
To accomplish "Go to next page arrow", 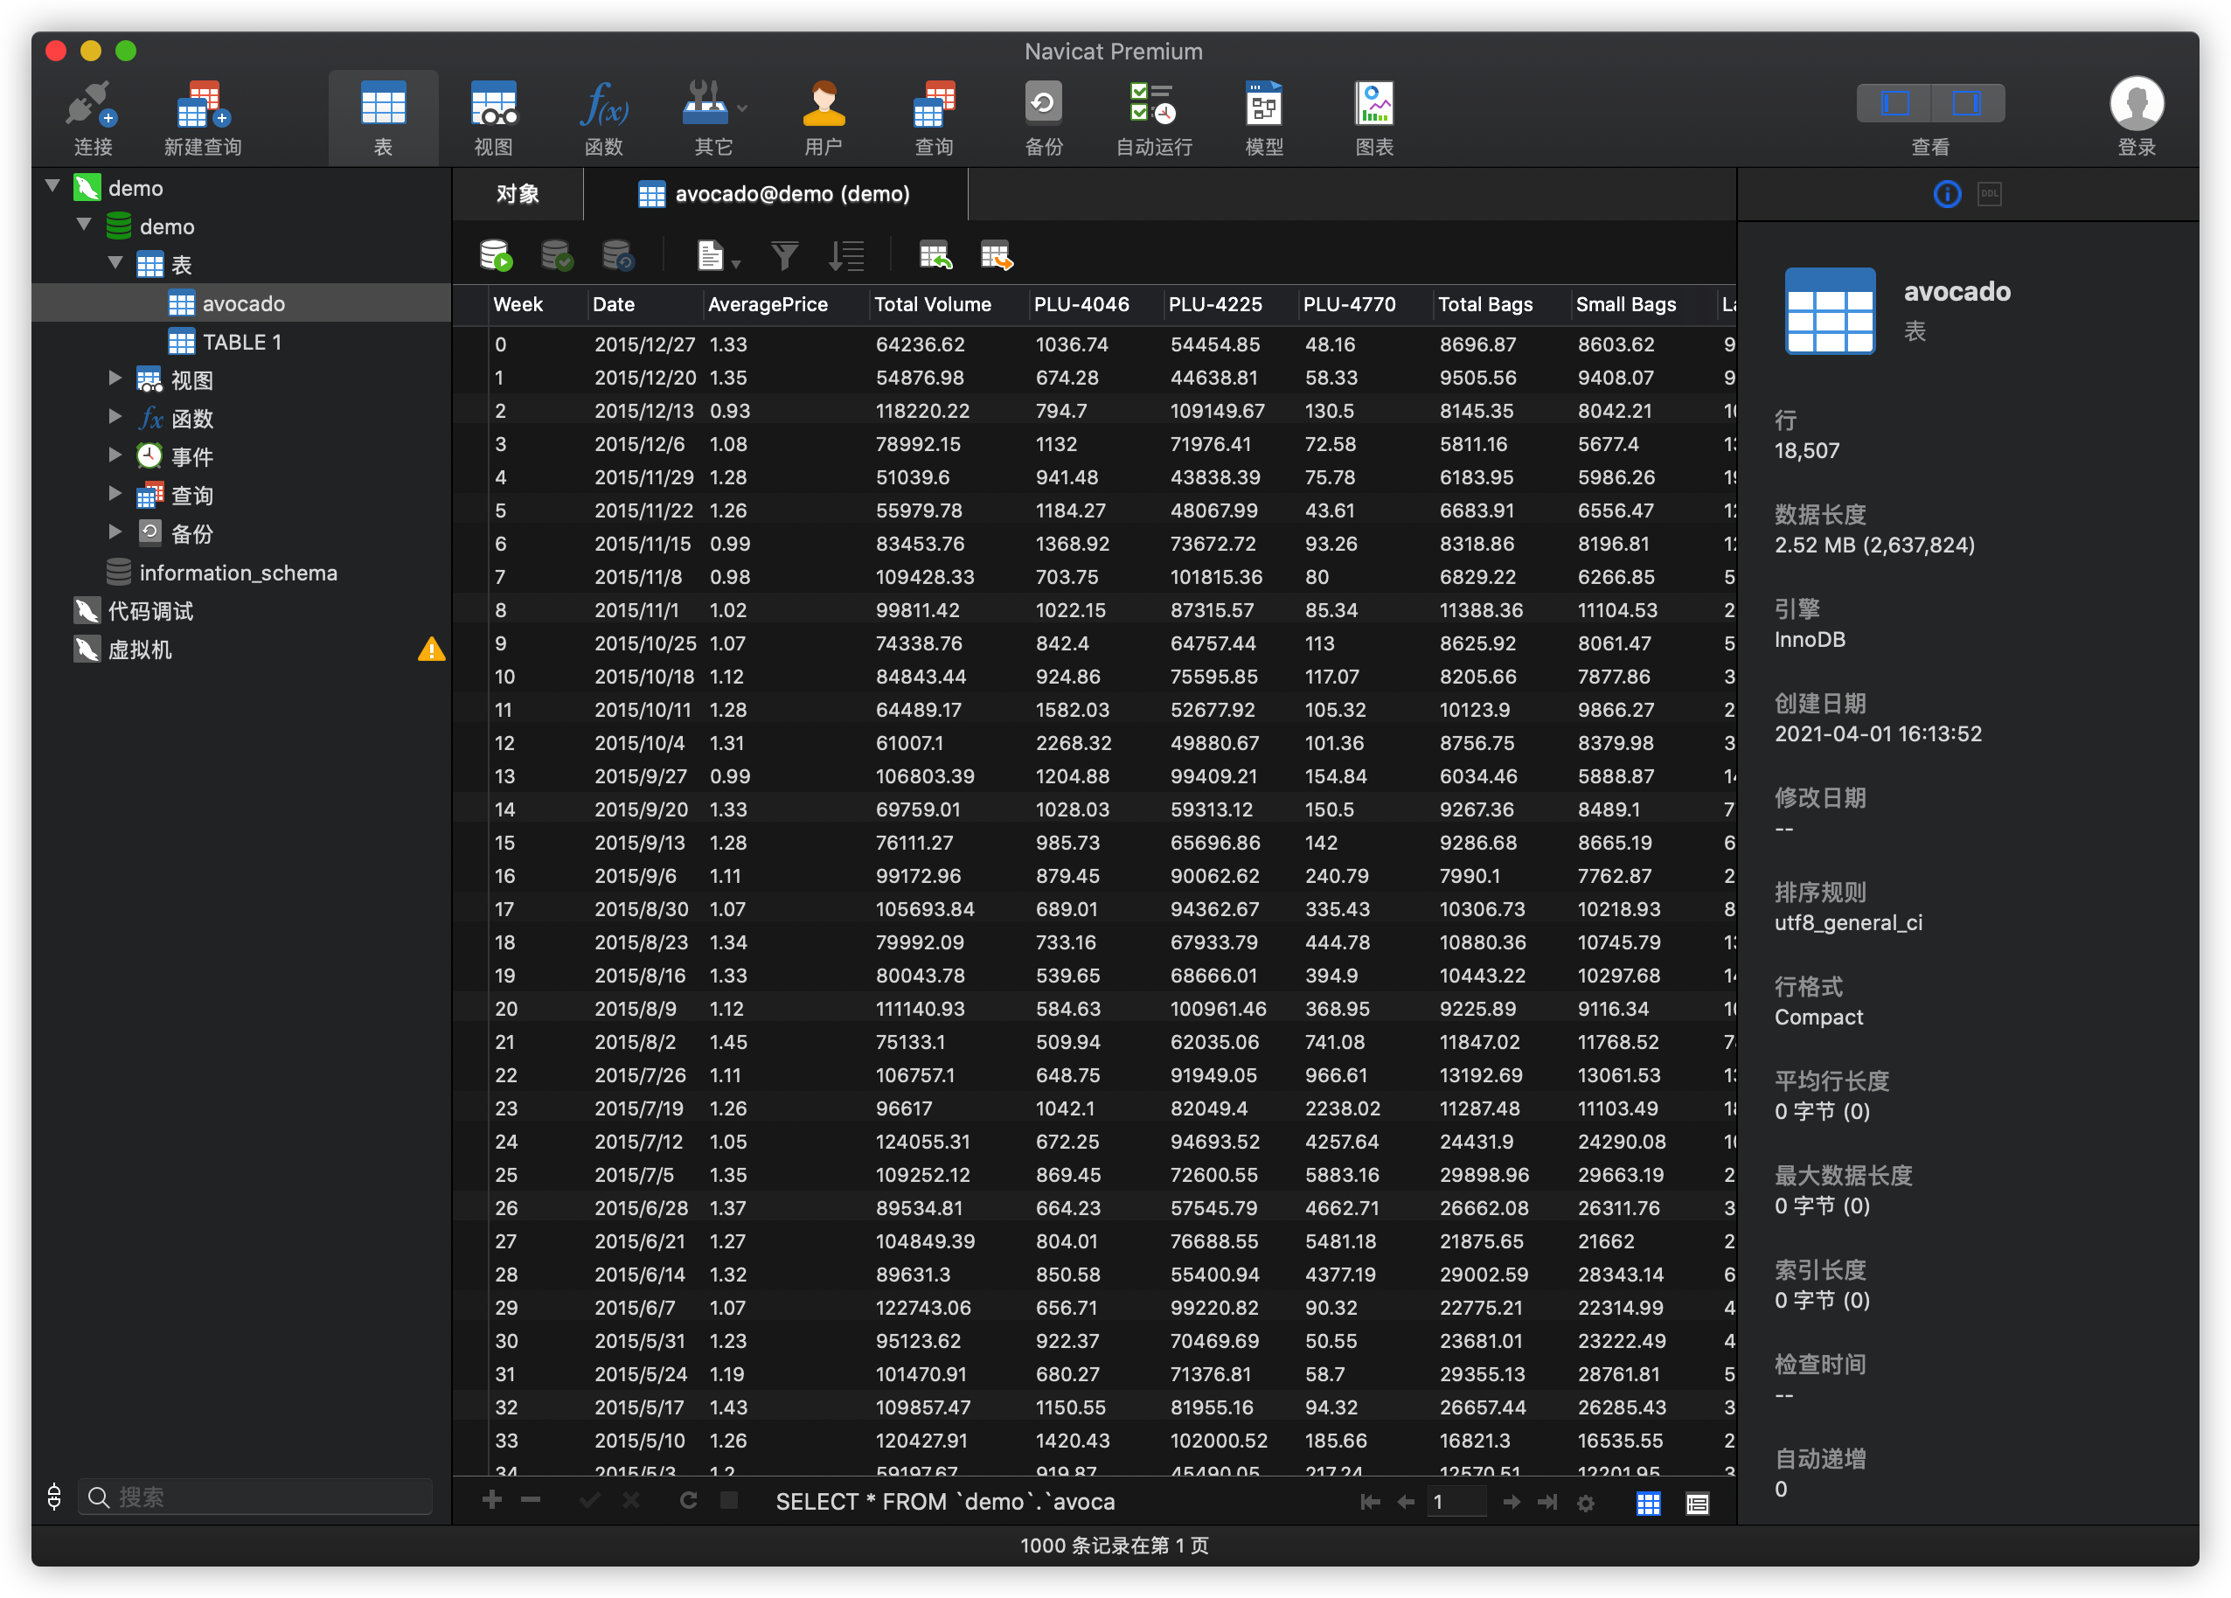I will pyautogui.click(x=1511, y=1502).
